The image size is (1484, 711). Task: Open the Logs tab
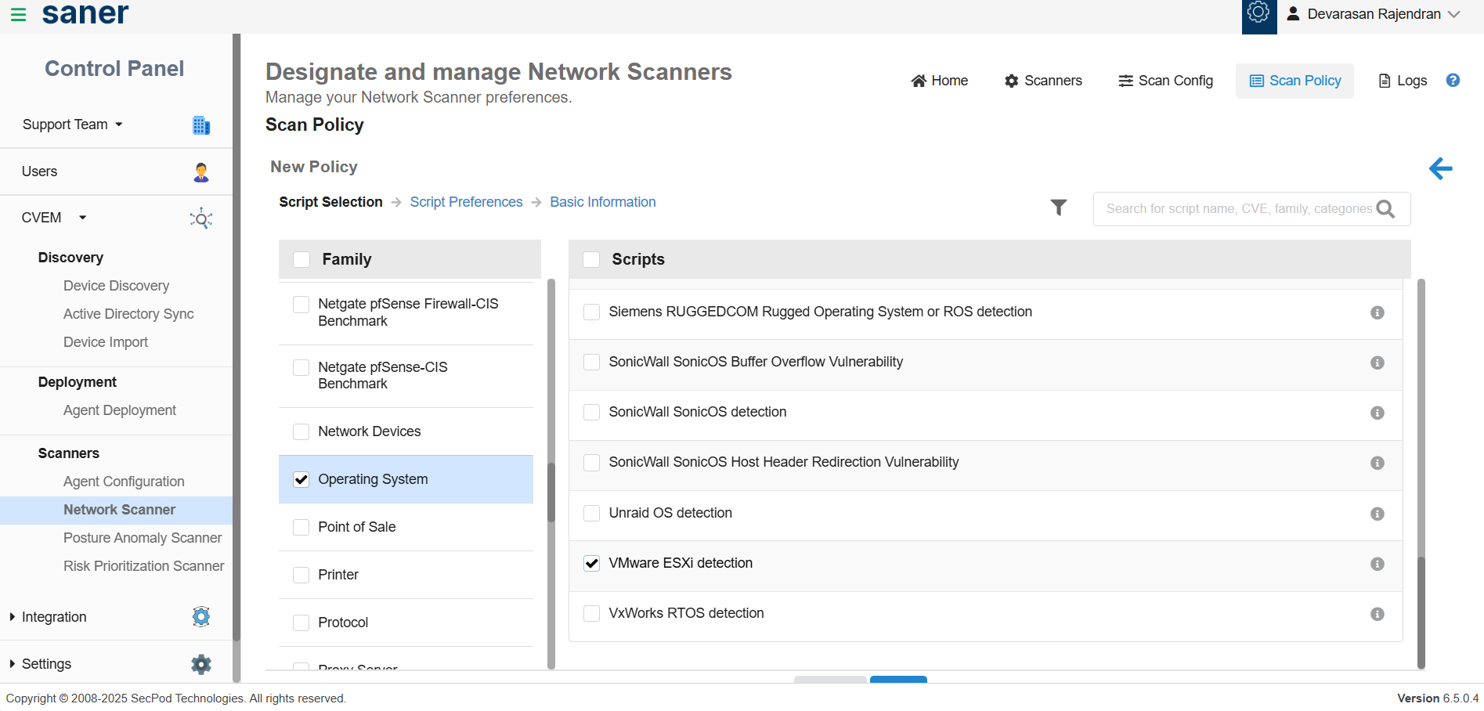click(x=1403, y=81)
